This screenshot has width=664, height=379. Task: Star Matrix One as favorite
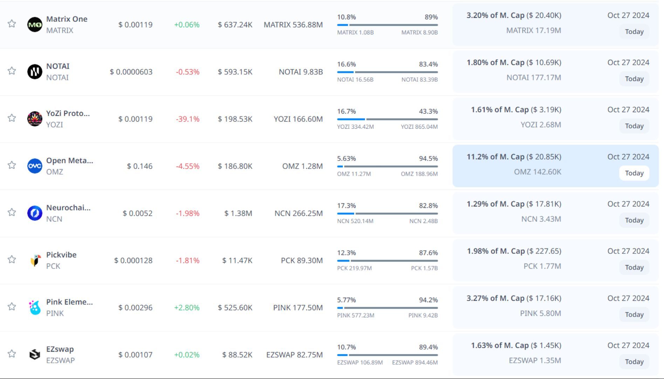click(12, 24)
